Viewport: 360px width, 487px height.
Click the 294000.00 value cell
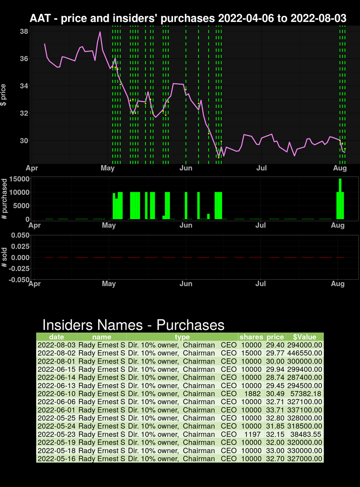point(304,345)
